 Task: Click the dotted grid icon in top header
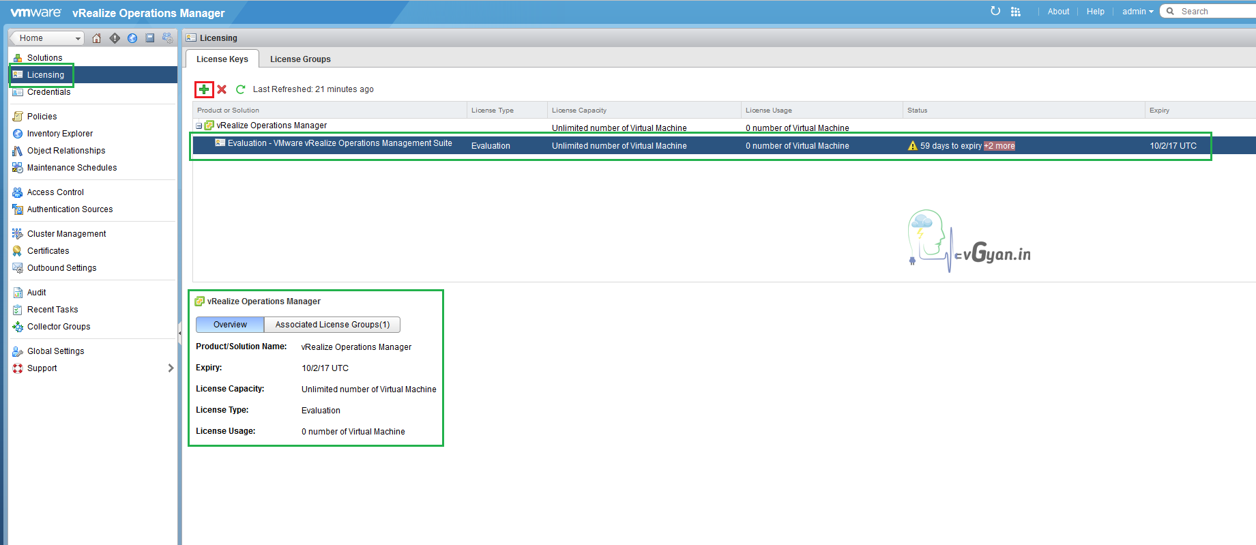point(1016,12)
